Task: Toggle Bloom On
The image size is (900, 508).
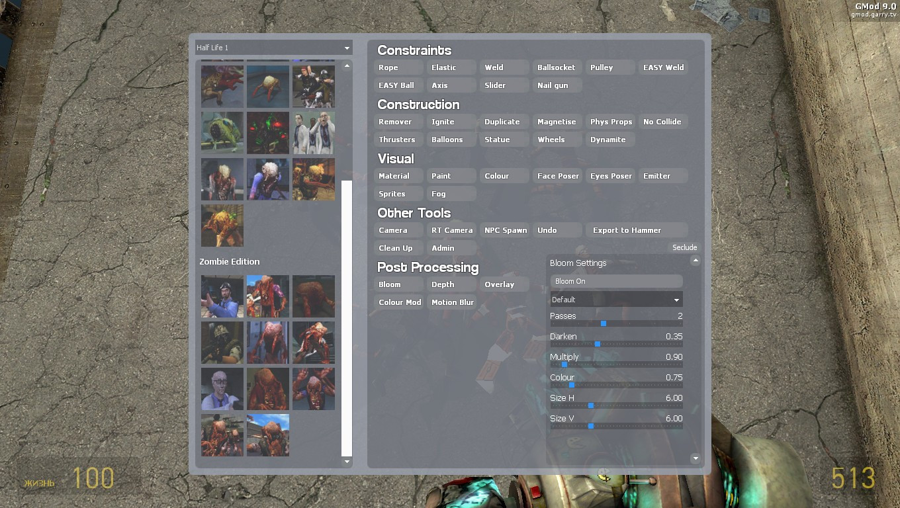Action: click(x=615, y=280)
